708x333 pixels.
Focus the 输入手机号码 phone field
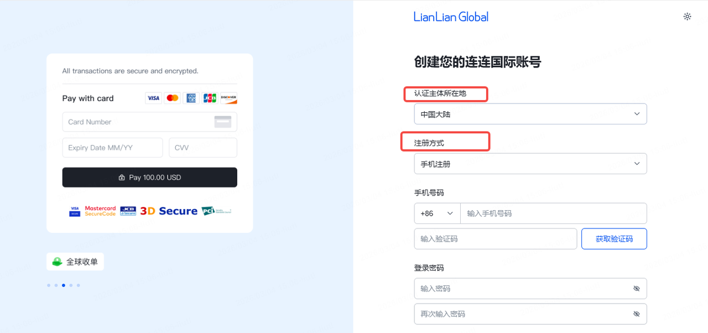[x=554, y=213]
